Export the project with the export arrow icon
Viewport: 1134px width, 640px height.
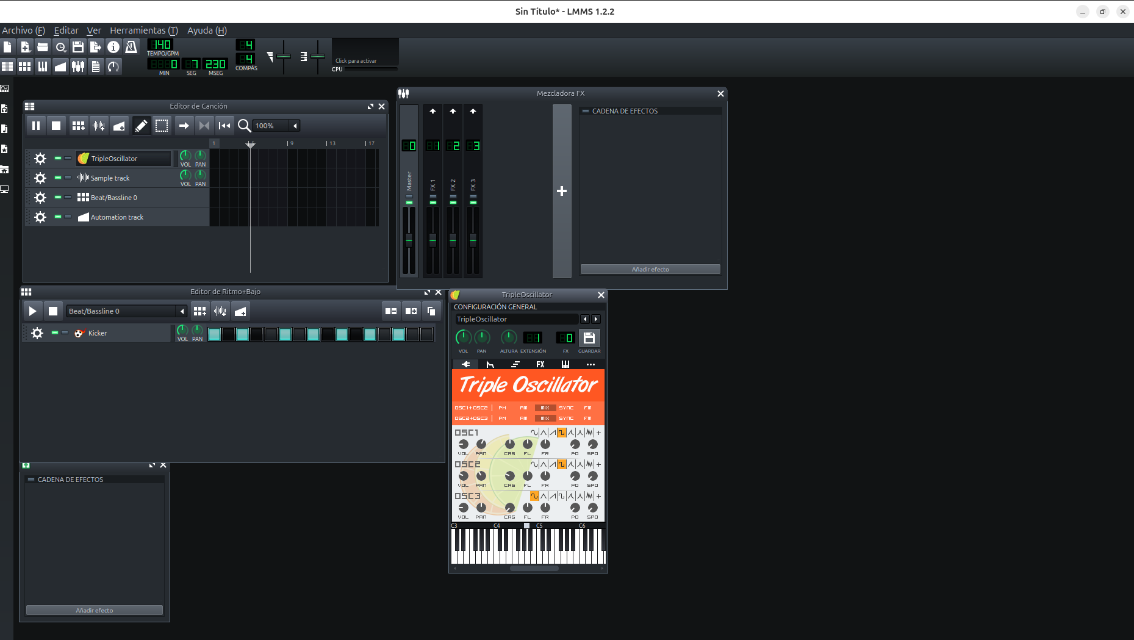(x=96, y=47)
